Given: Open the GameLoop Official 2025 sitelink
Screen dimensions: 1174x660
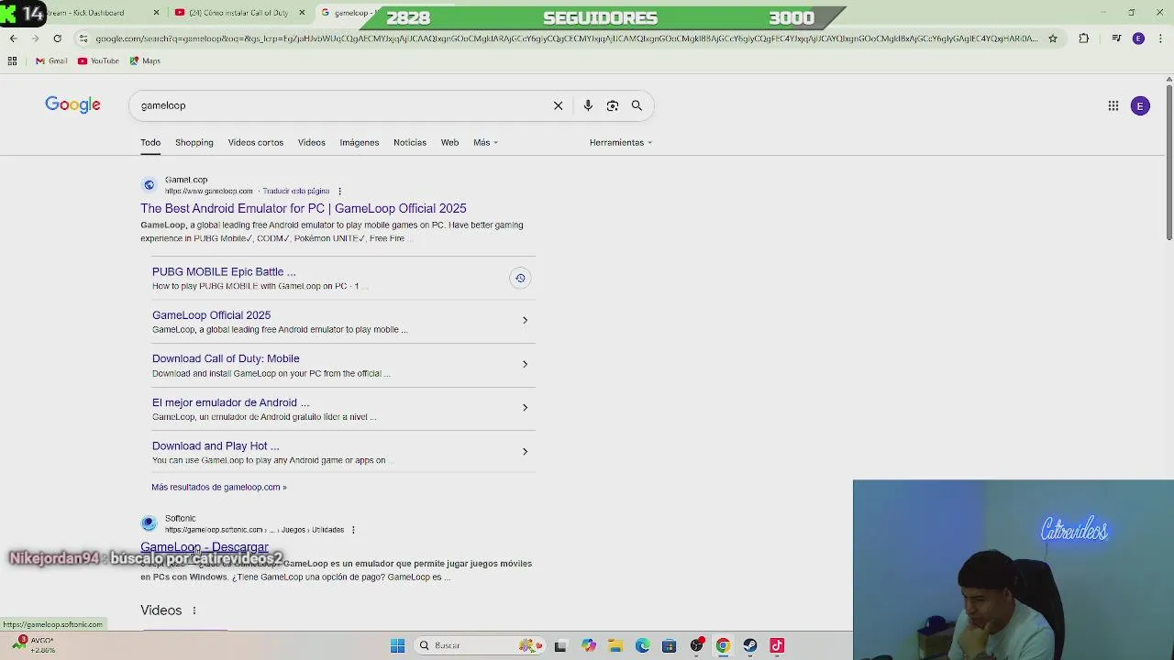Looking at the screenshot, I should tap(211, 315).
